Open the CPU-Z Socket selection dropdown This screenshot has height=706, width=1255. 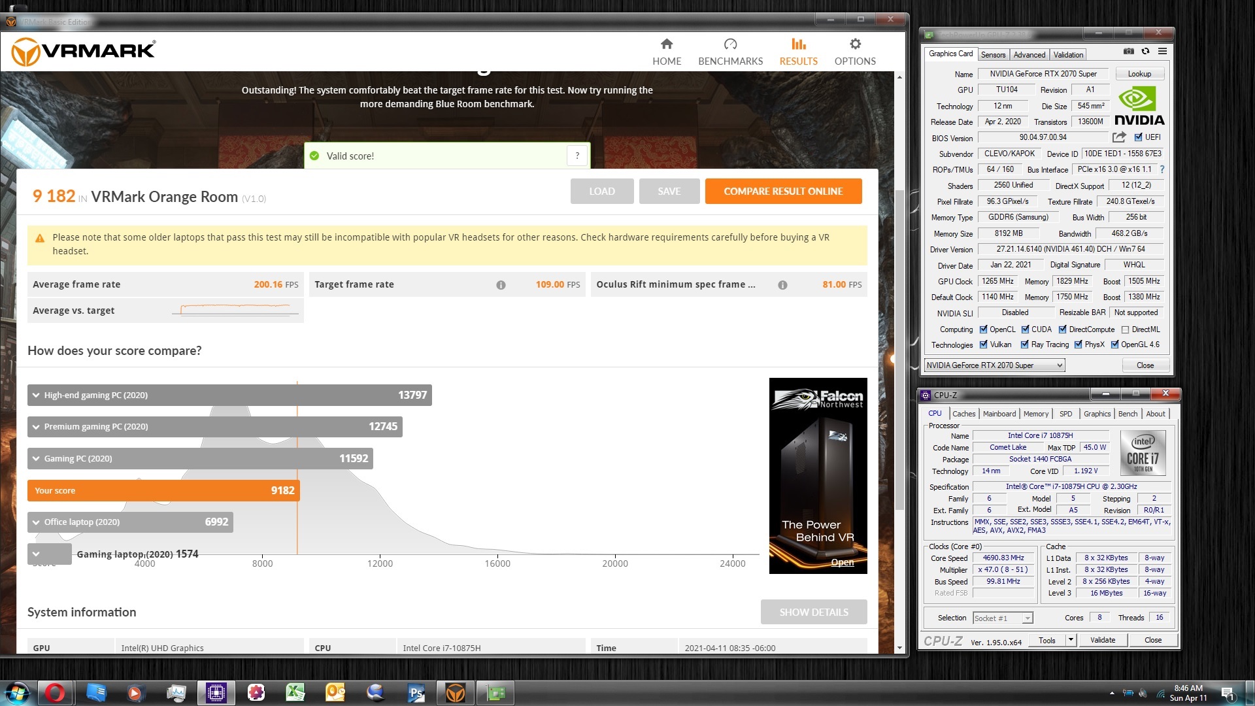coord(1003,618)
